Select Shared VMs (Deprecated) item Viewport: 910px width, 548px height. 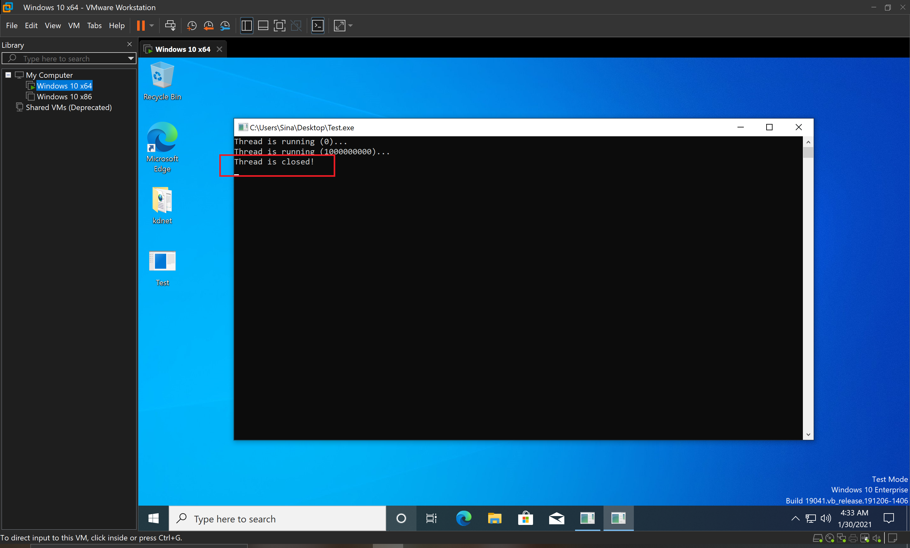click(69, 107)
